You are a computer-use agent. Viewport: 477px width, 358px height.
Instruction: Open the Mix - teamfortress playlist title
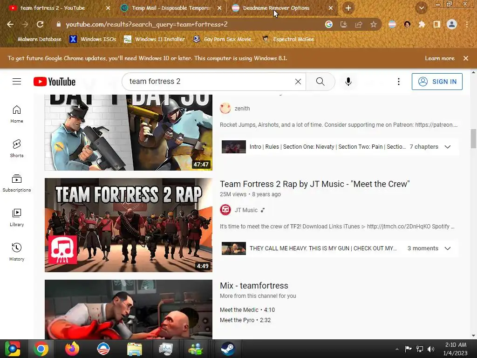coord(254,286)
